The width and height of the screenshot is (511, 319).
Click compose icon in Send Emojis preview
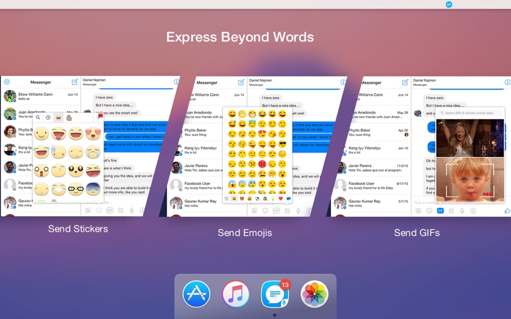(241, 82)
